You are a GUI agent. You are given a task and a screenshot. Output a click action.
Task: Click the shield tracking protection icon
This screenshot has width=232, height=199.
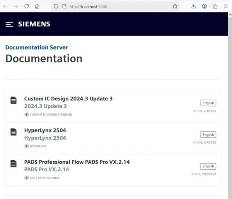(x=56, y=6)
